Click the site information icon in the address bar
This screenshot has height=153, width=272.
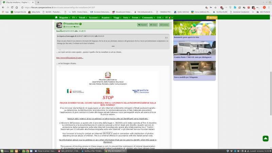click(22, 7)
